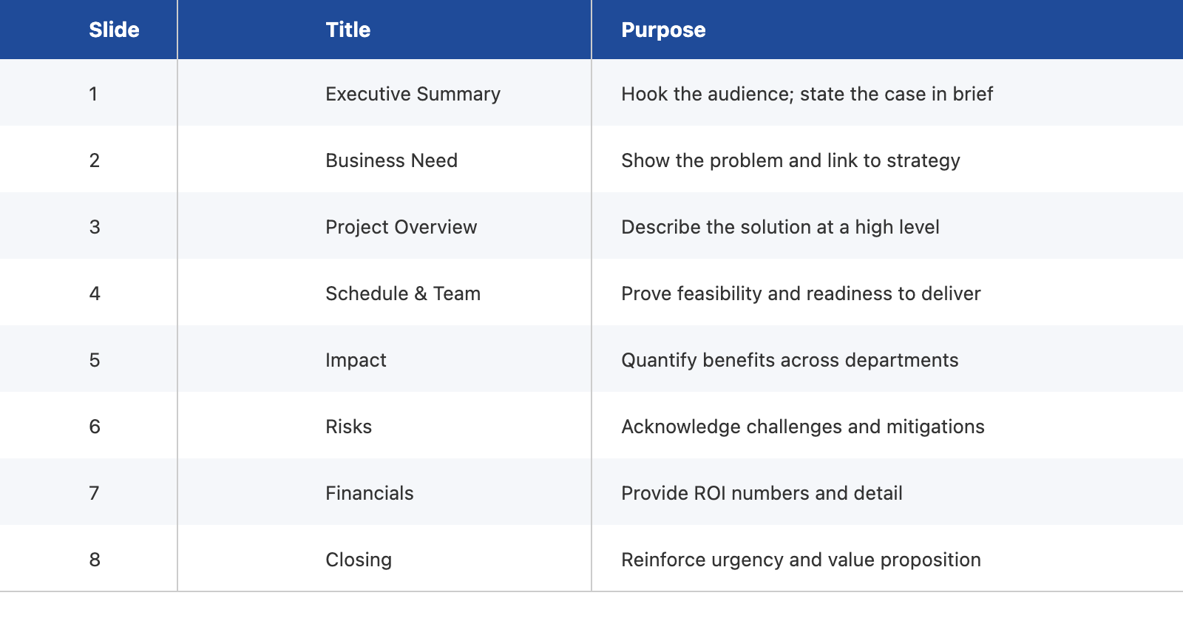Click the Project Overview title cell
The height and width of the screenshot is (621, 1183).
401,227
